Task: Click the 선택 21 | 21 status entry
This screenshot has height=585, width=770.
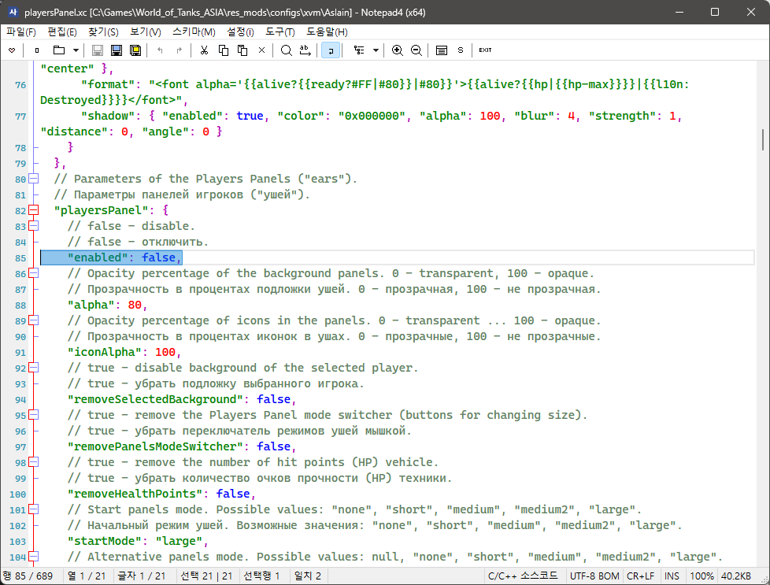Action: [x=207, y=576]
